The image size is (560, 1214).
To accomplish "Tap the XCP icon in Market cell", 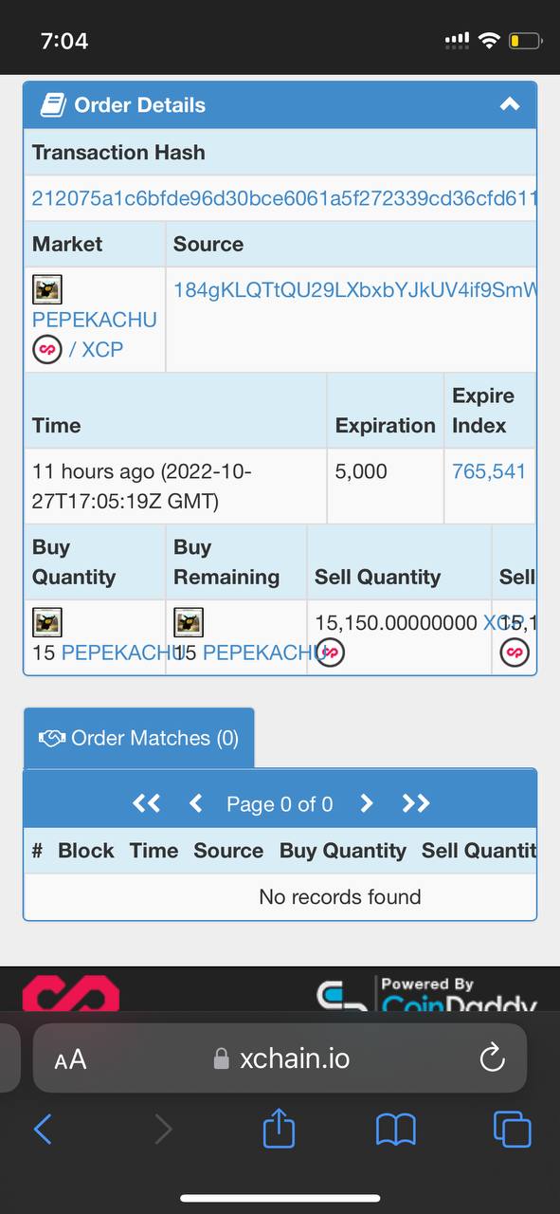I will click(47, 349).
